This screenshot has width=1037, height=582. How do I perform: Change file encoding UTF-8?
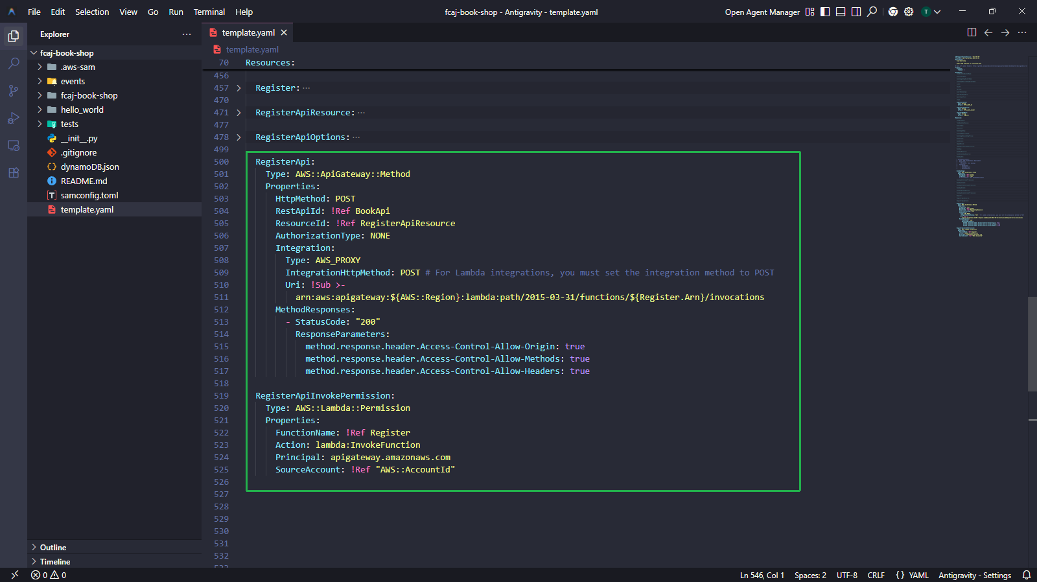(x=847, y=575)
